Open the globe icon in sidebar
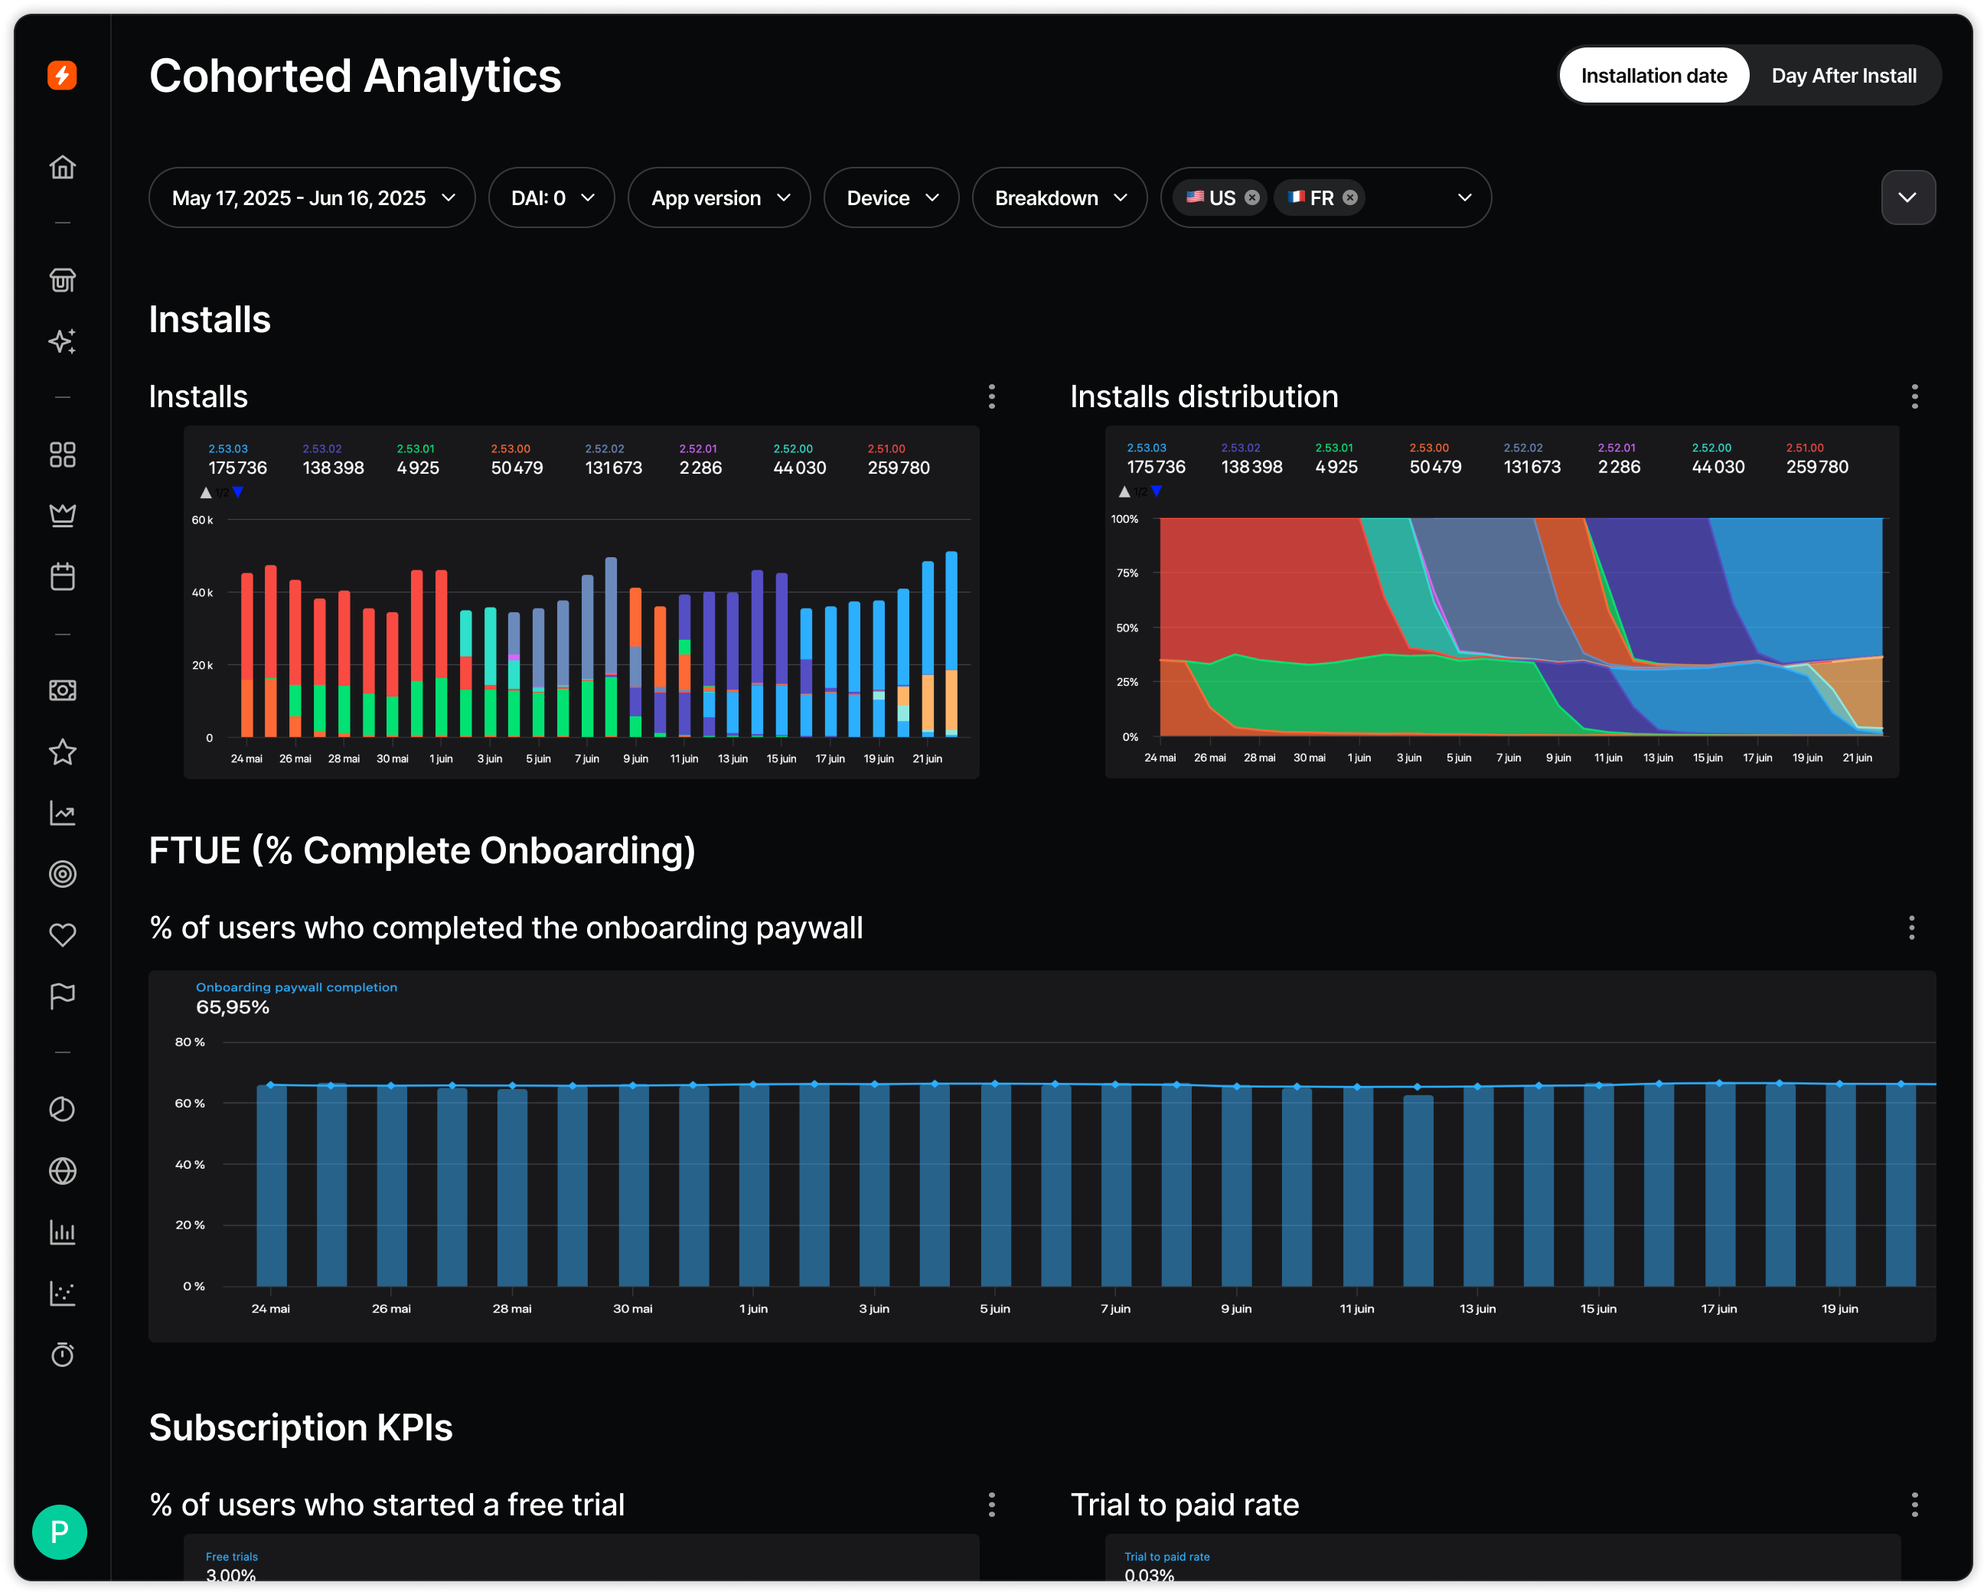The width and height of the screenshot is (1987, 1595). 62,1171
